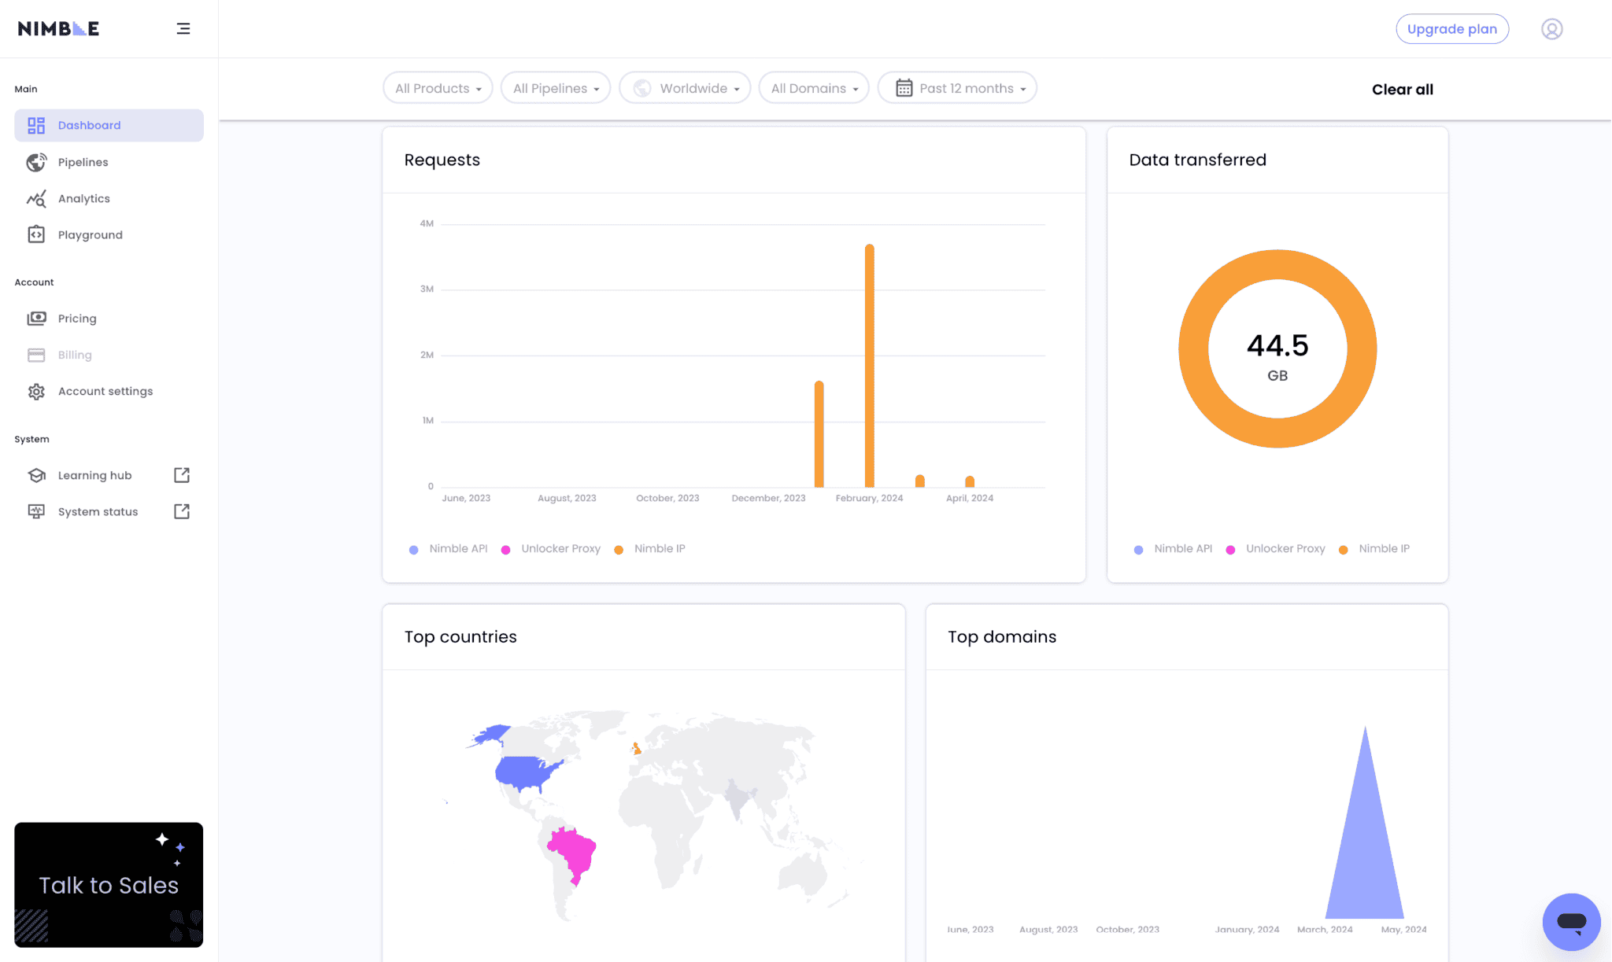Toggle Nimble IP series in Requests legend
The image size is (1612, 962).
650,549
